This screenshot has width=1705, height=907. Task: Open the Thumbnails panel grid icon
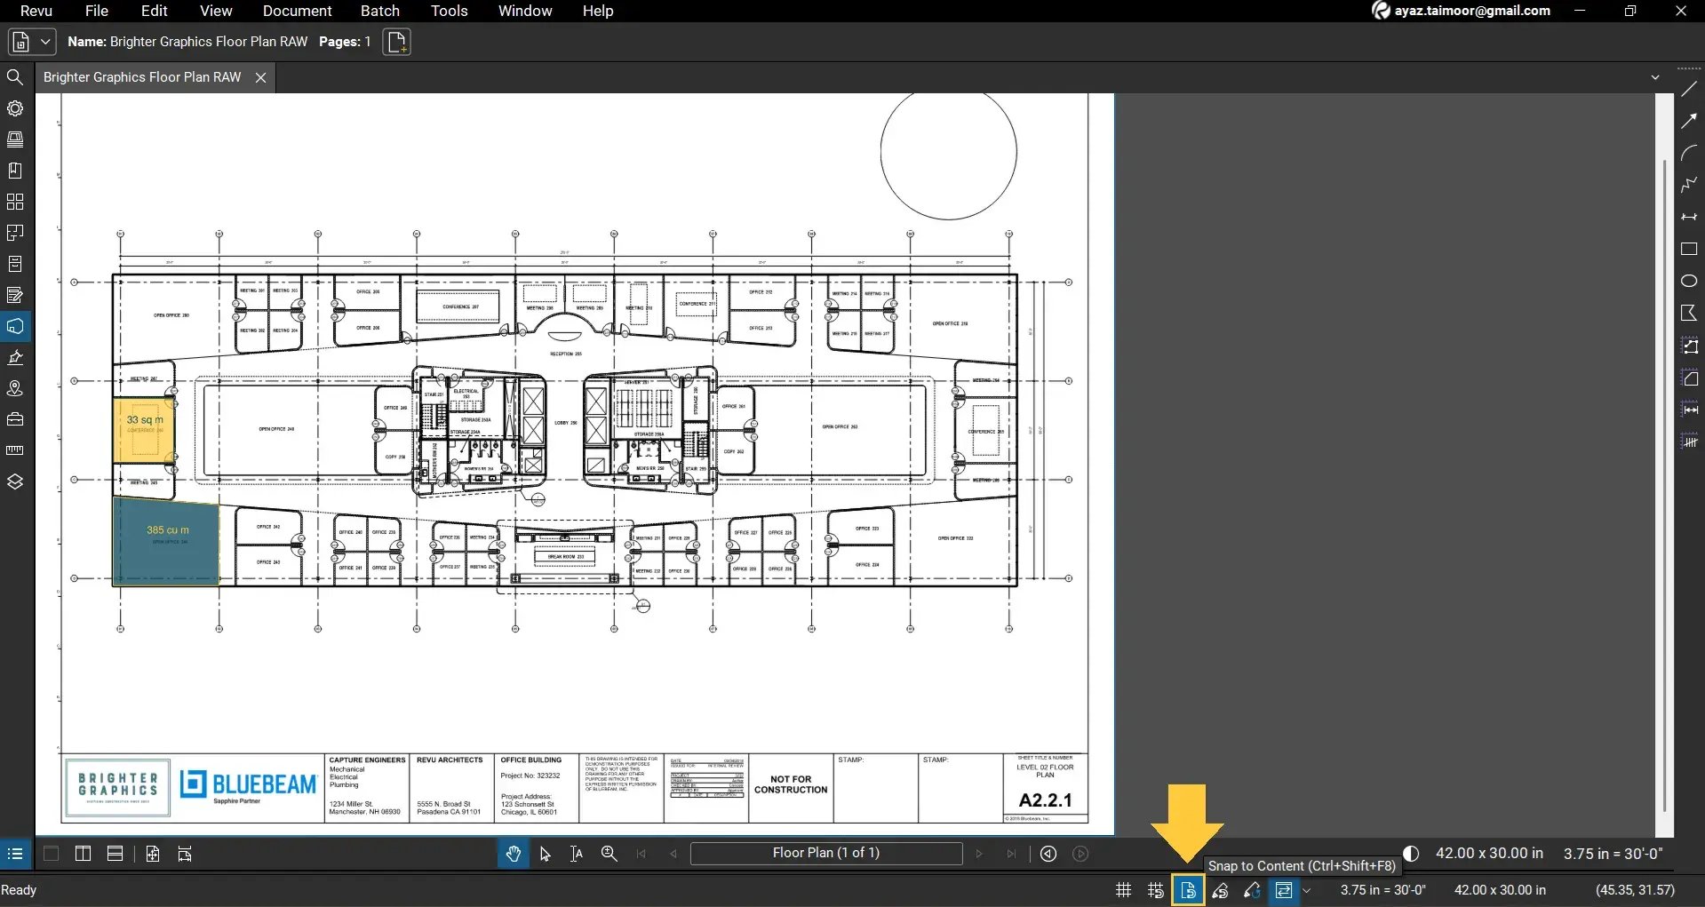coord(15,202)
